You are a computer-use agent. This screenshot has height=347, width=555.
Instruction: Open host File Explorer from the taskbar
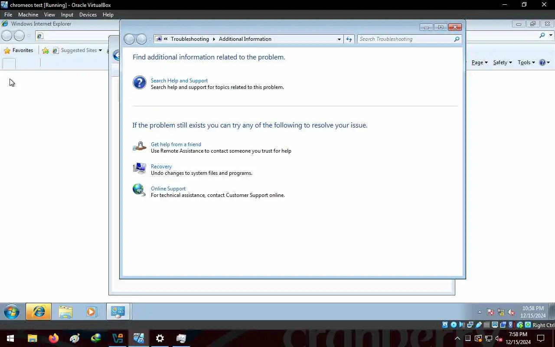pos(33,338)
